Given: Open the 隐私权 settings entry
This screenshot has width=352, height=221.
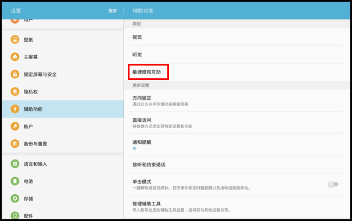Looking at the screenshot, I should [63, 92].
